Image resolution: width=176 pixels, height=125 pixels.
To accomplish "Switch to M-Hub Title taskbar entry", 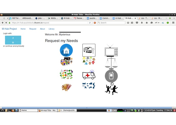I will [x=48, y=110].
